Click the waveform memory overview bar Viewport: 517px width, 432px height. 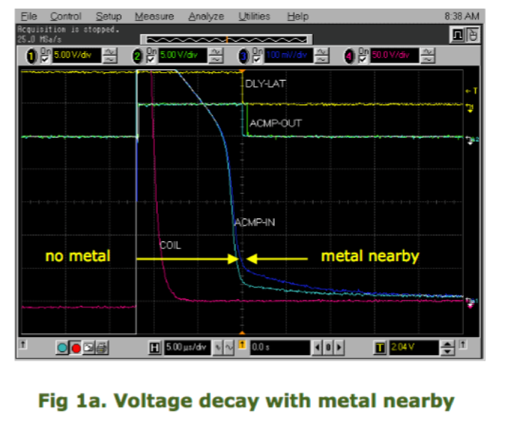pyautogui.click(x=226, y=39)
